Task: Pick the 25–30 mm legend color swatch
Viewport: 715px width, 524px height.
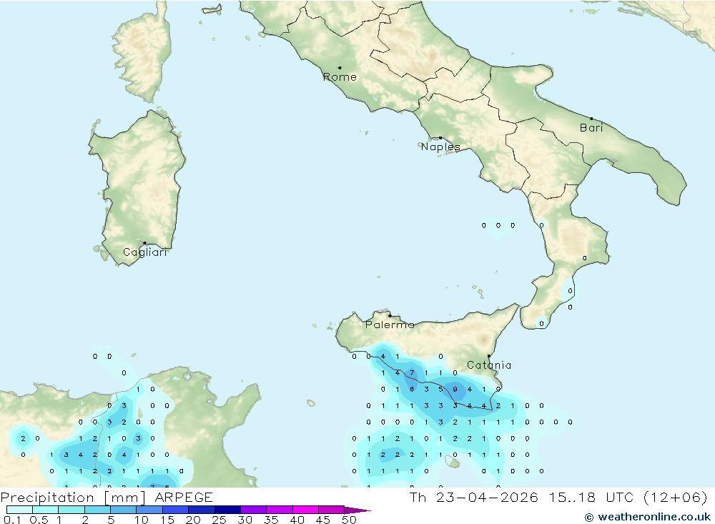Action: click(x=227, y=510)
